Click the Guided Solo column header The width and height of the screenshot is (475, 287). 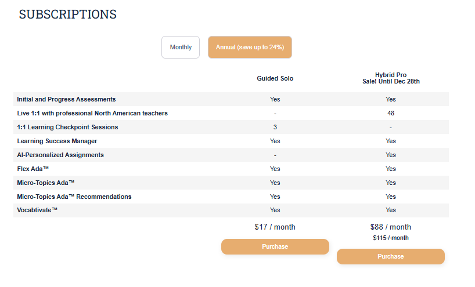pyautogui.click(x=275, y=78)
